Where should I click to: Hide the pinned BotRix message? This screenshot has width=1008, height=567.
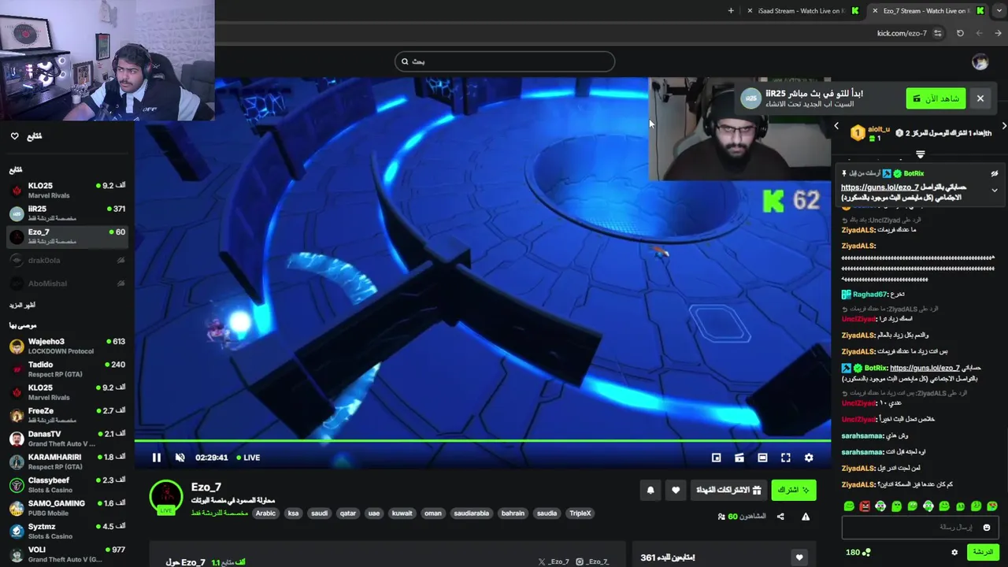coord(994,173)
